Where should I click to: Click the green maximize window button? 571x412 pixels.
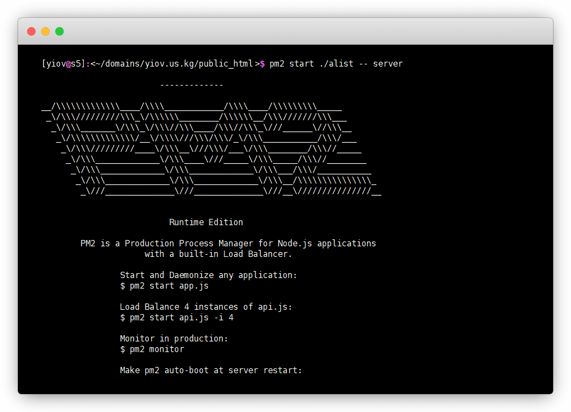pyautogui.click(x=59, y=31)
